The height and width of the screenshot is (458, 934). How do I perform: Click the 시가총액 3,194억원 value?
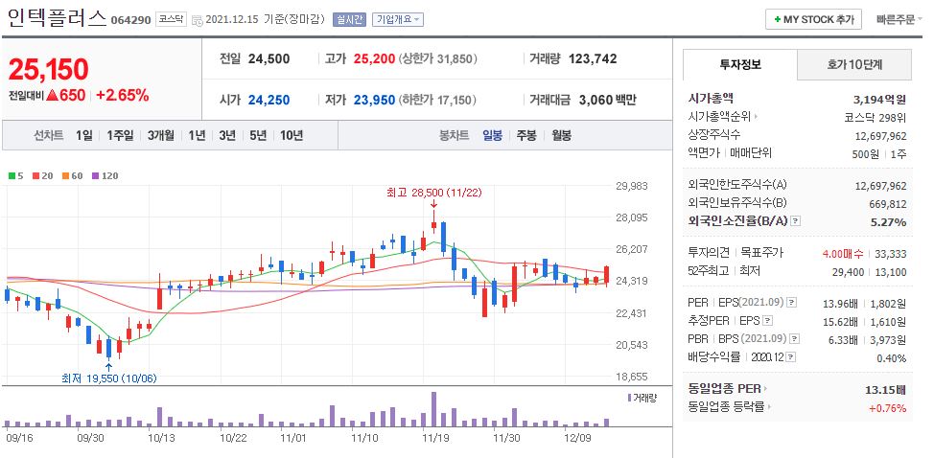[x=879, y=99]
